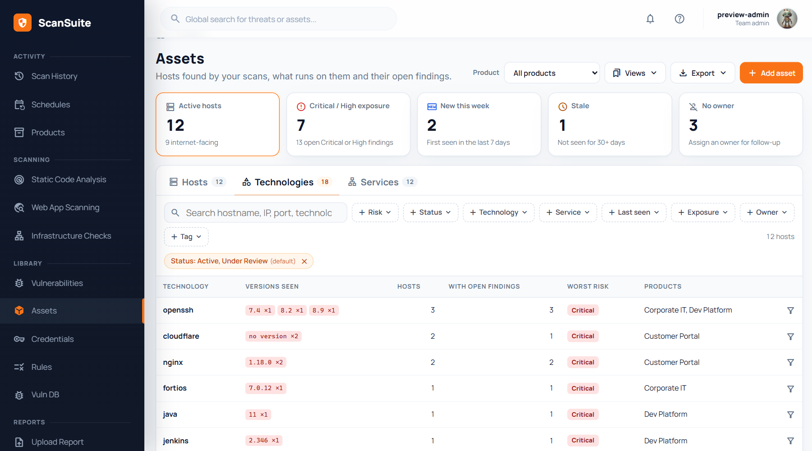812x451 pixels.
Task: Filter hosts by the openssh row funnel icon
Action: pyautogui.click(x=790, y=310)
